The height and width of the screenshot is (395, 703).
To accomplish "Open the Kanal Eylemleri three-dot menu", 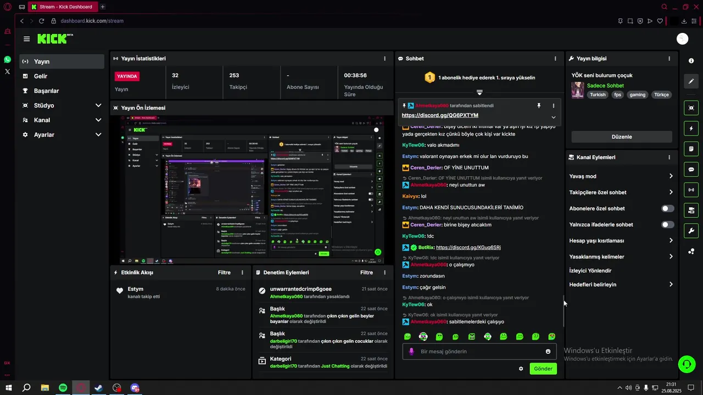I will pos(669,157).
